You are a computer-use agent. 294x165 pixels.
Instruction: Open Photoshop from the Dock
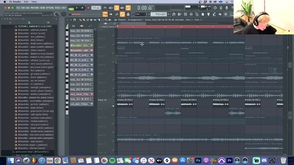(198, 160)
